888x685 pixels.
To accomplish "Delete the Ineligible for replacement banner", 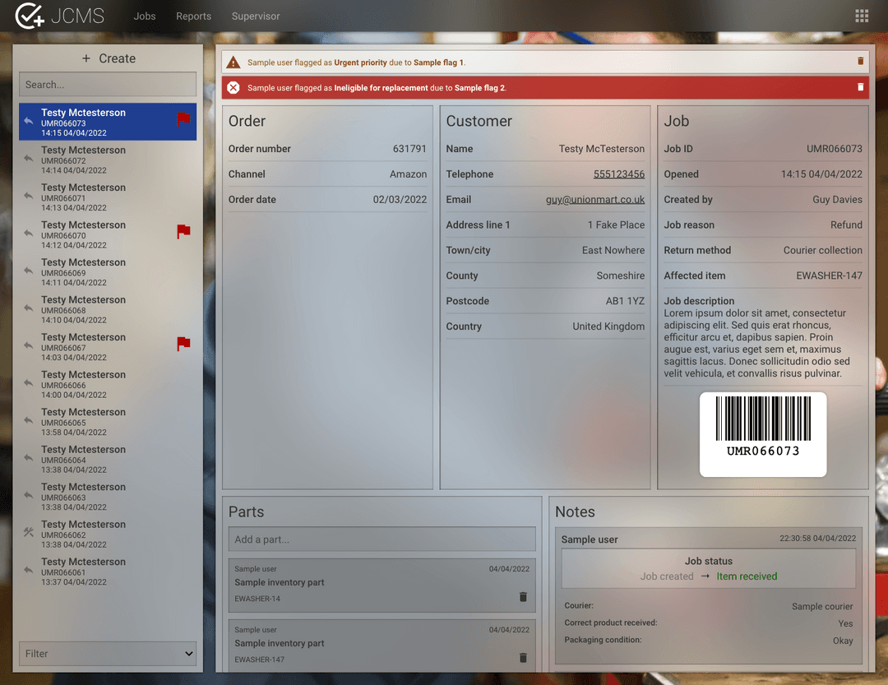I will [x=860, y=87].
